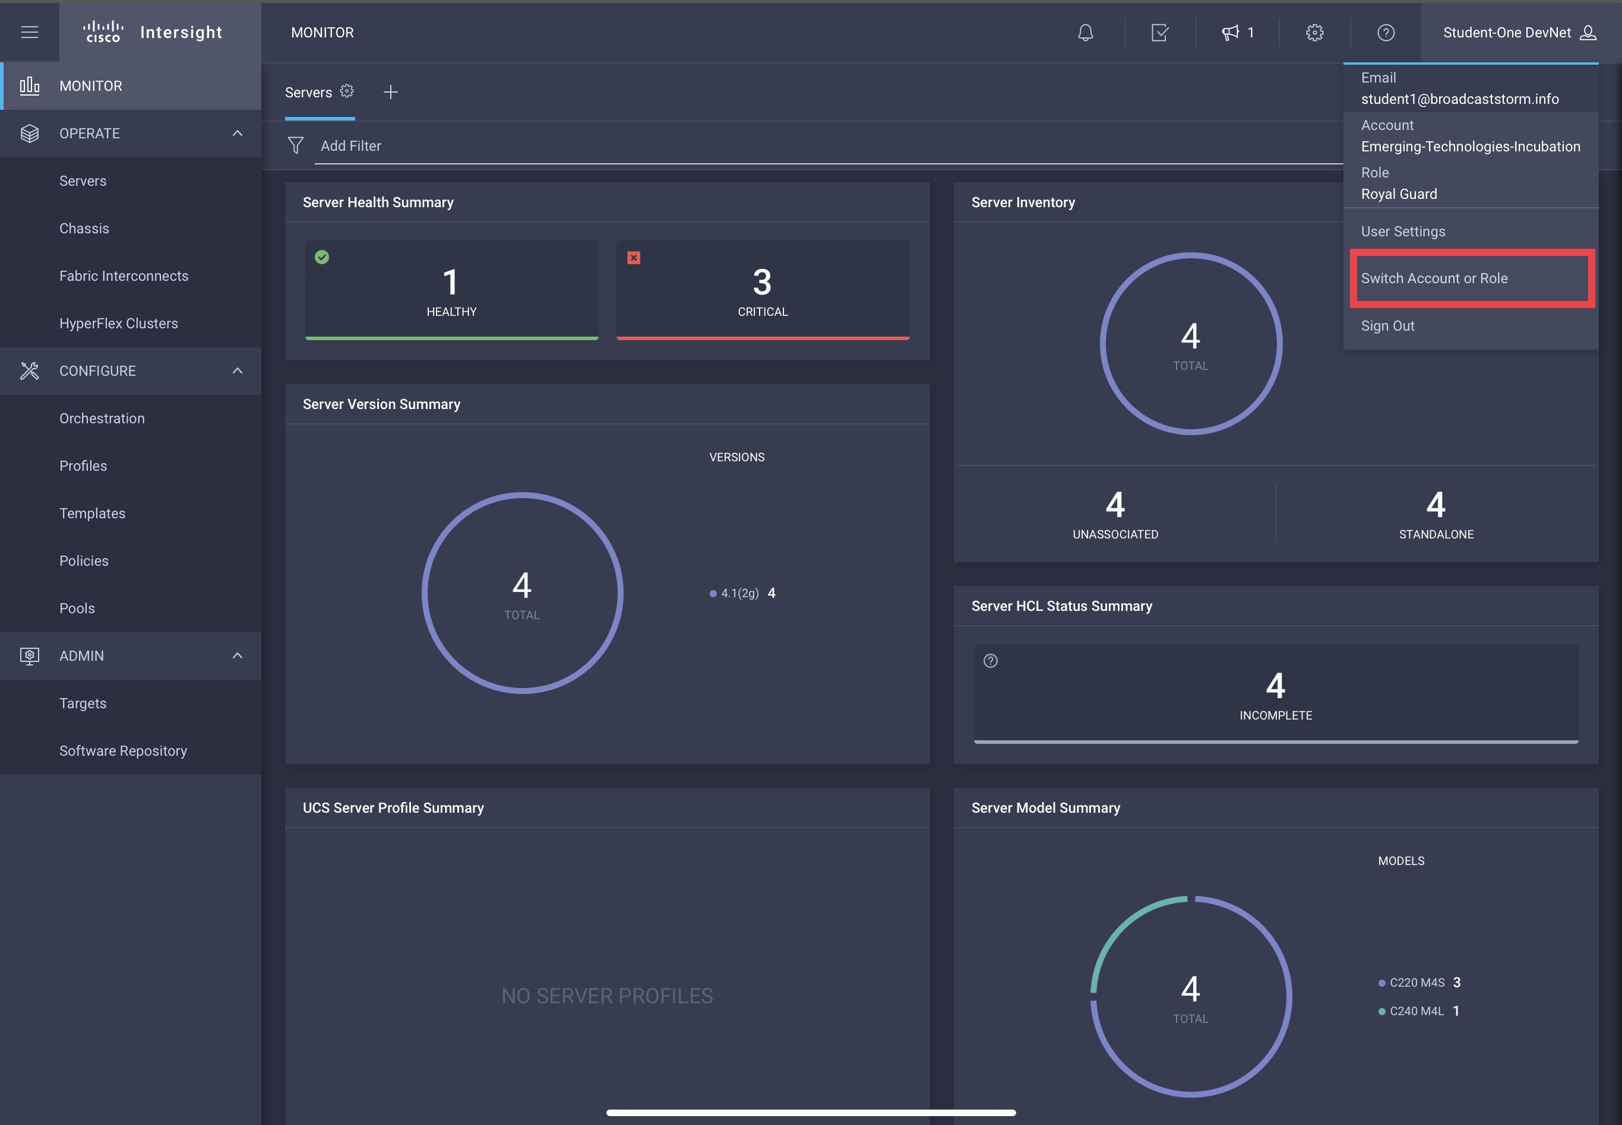Click the Server Inventory total ring

point(1190,343)
